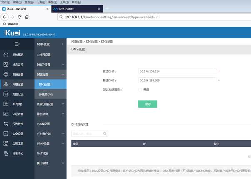Image resolution: width=251 pixels, height=179 pixels.
Task: Click the 首选DNS input field
Action: pos(177,71)
